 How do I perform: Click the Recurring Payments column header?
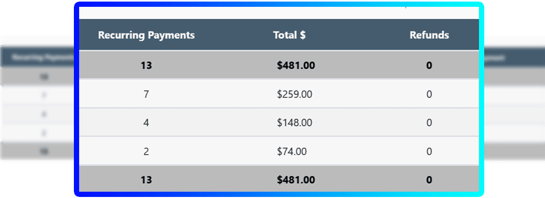click(x=146, y=36)
